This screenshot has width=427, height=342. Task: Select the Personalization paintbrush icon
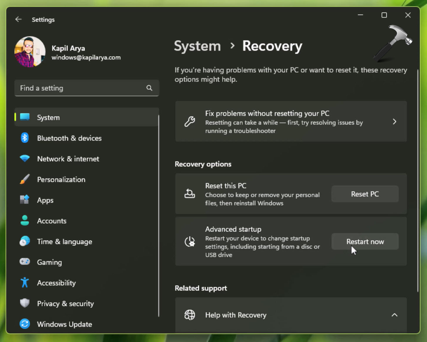point(25,179)
